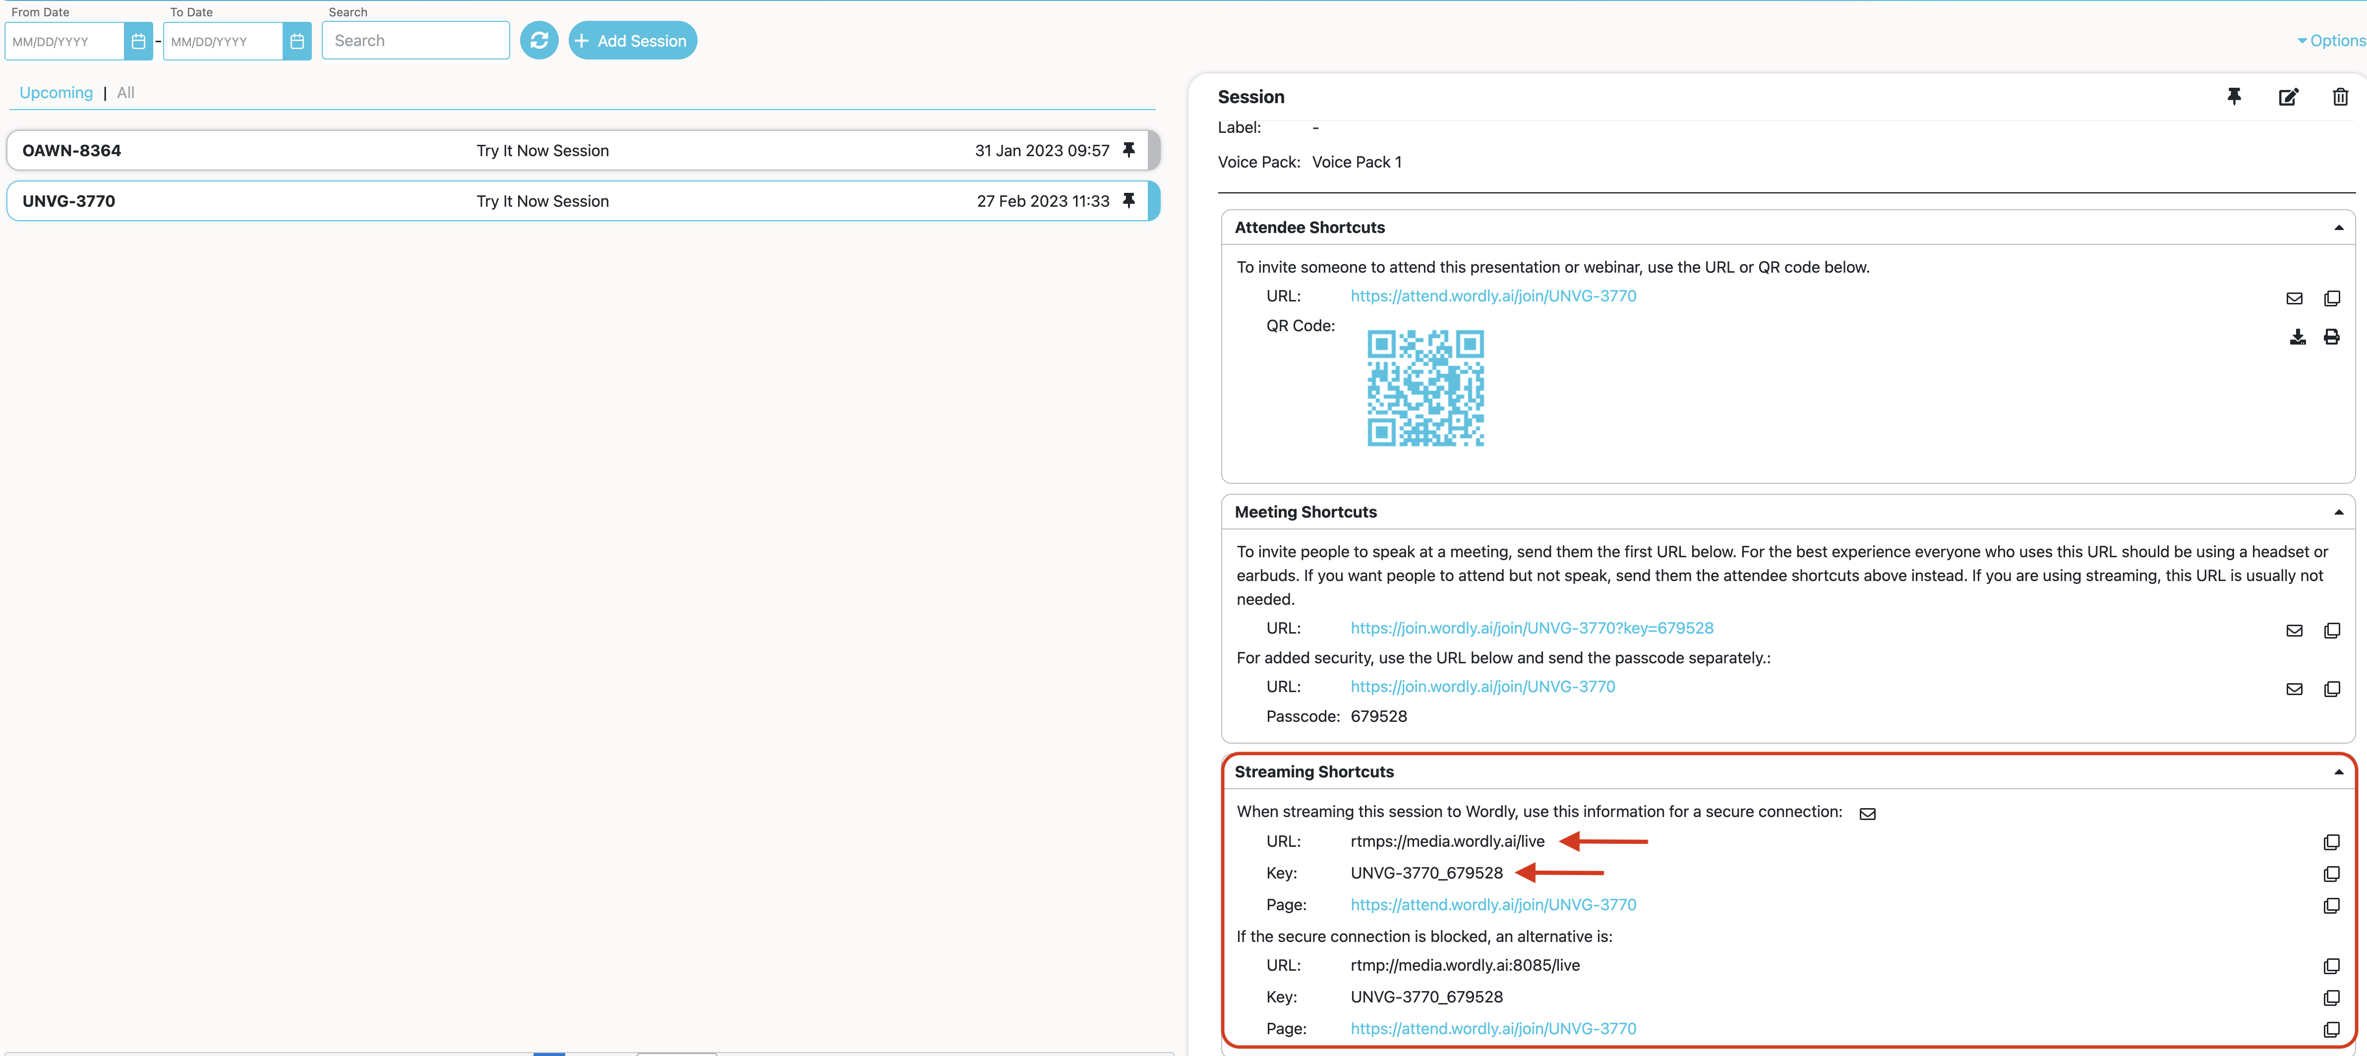Collapse the Meeting Shortcuts section
The height and width of the screenshot is (1056, 2367).
point(2339,512)
